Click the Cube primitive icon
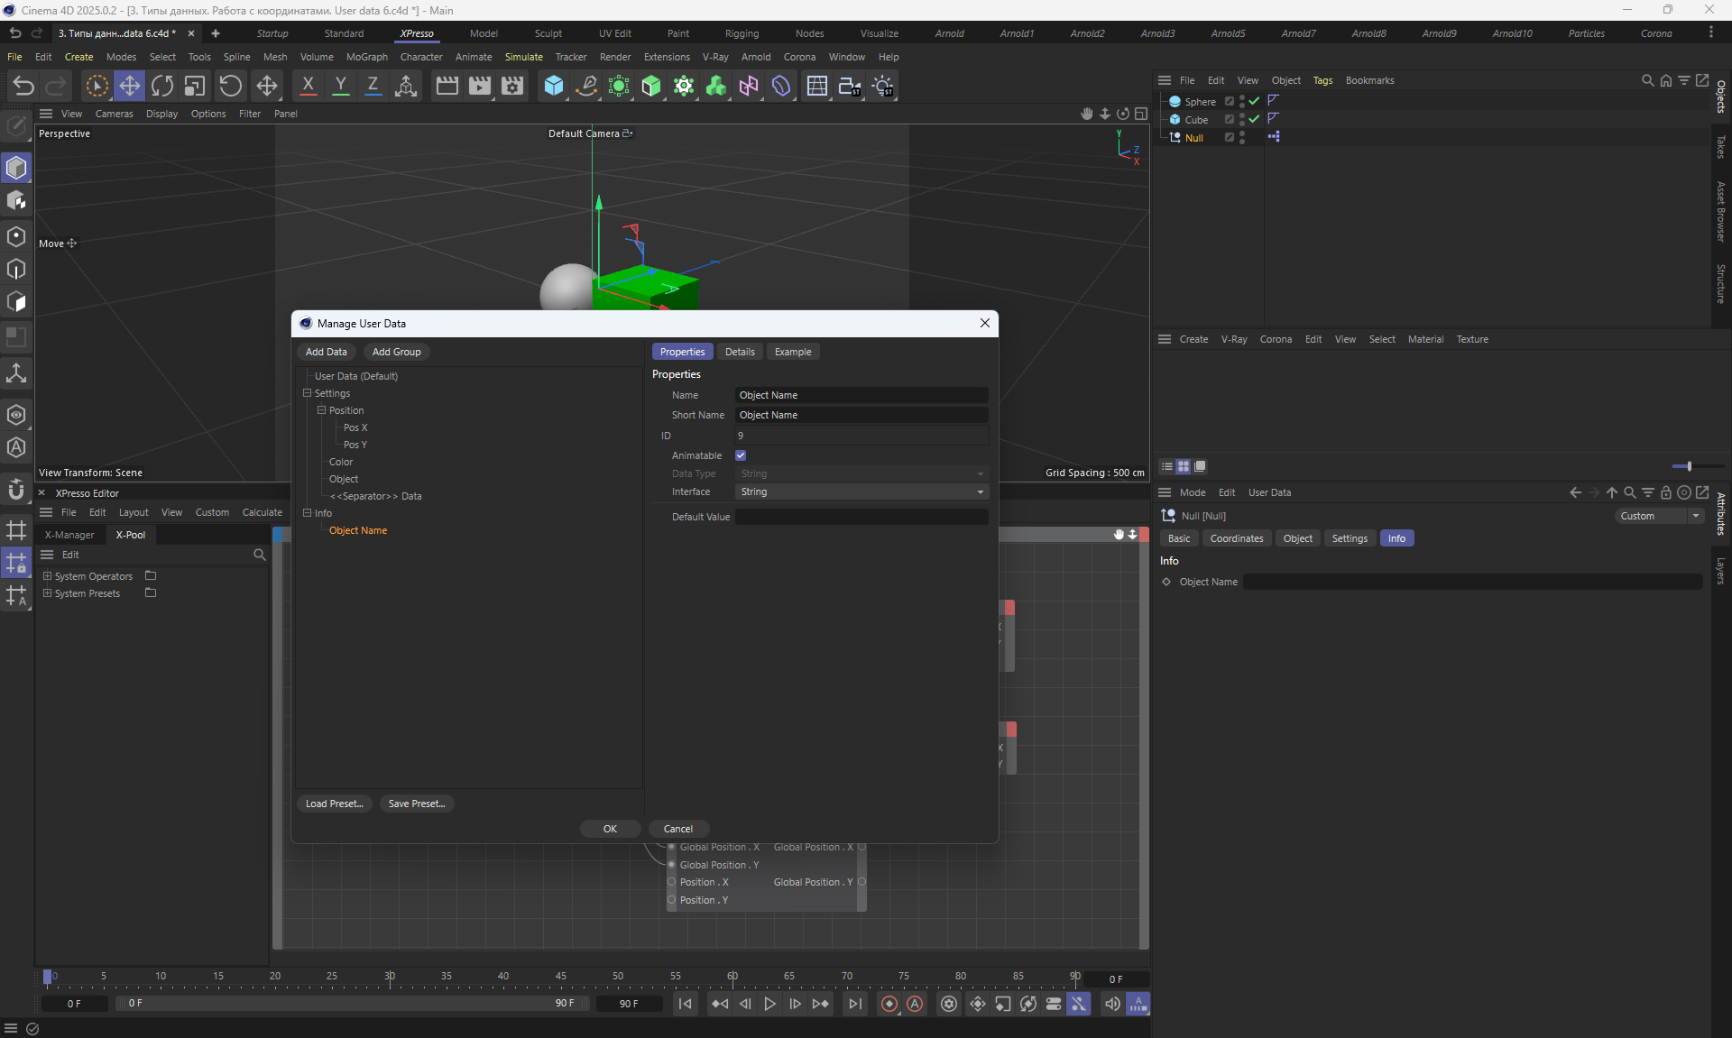Image resolution: width=1732 pixels, height=1038 pixels. [553, 86]
